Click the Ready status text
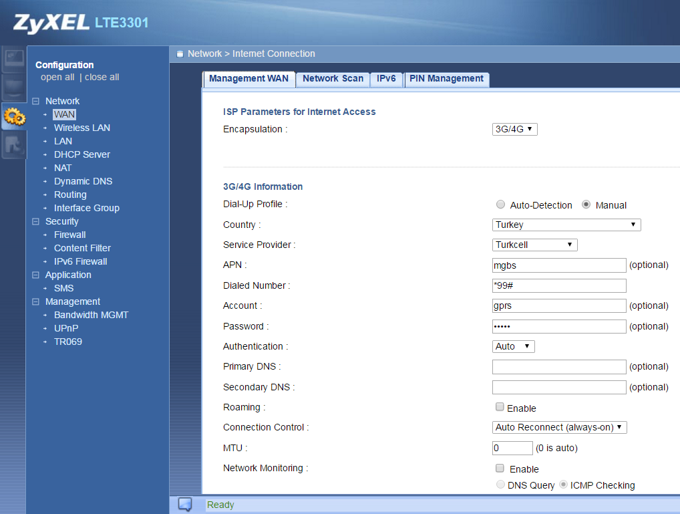 pyautogui.click(x=220, y=505)
